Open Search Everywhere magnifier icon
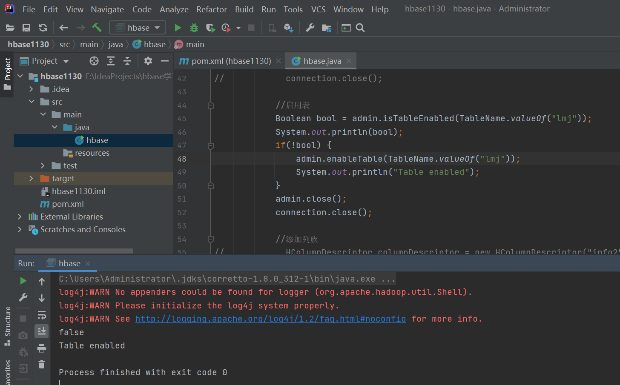The image size is (620, 385). click(360, 28)
